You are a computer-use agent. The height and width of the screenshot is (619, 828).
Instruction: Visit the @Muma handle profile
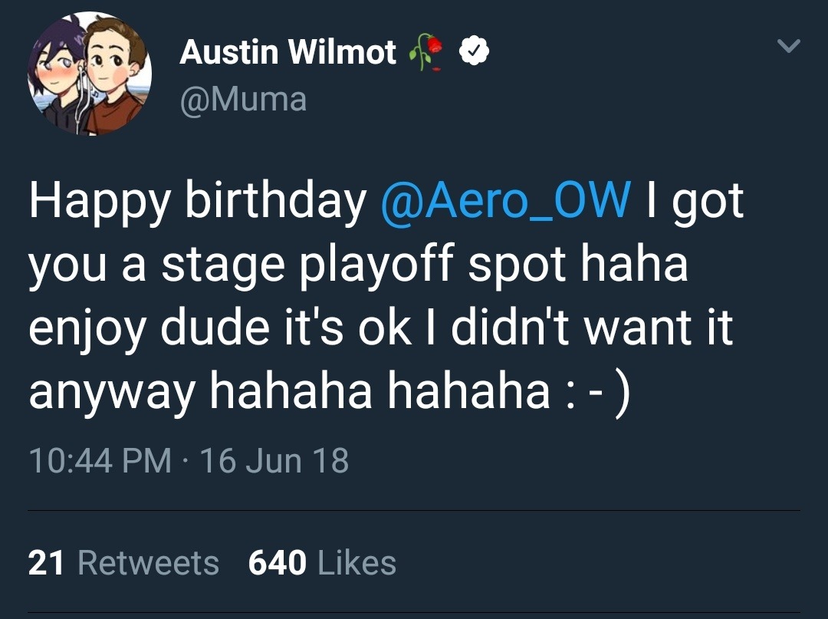coord(243,100)
